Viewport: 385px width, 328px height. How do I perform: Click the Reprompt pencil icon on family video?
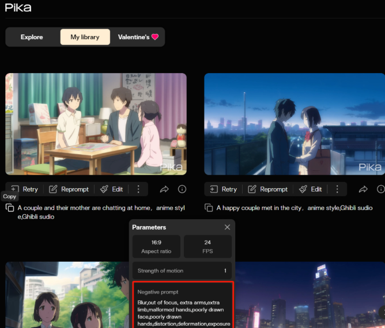[x=53, y=189]
